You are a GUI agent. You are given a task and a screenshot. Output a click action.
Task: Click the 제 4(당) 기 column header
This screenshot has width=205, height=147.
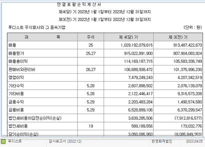pyautogui.click(x=128, y=37)
